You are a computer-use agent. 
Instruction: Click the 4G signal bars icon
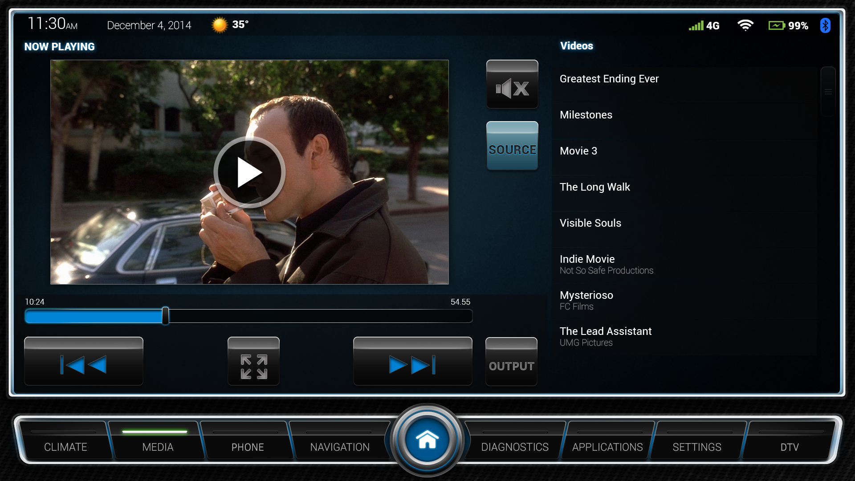pyautogui.click(x=697, y=25)
